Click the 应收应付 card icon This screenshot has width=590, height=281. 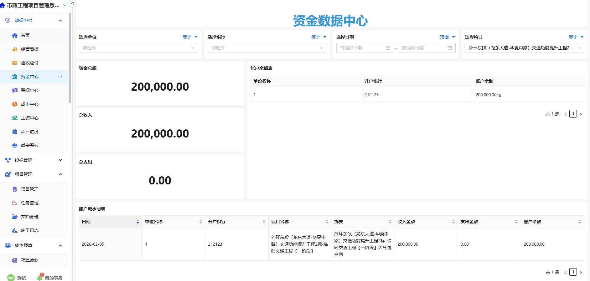tap(15, 63)
